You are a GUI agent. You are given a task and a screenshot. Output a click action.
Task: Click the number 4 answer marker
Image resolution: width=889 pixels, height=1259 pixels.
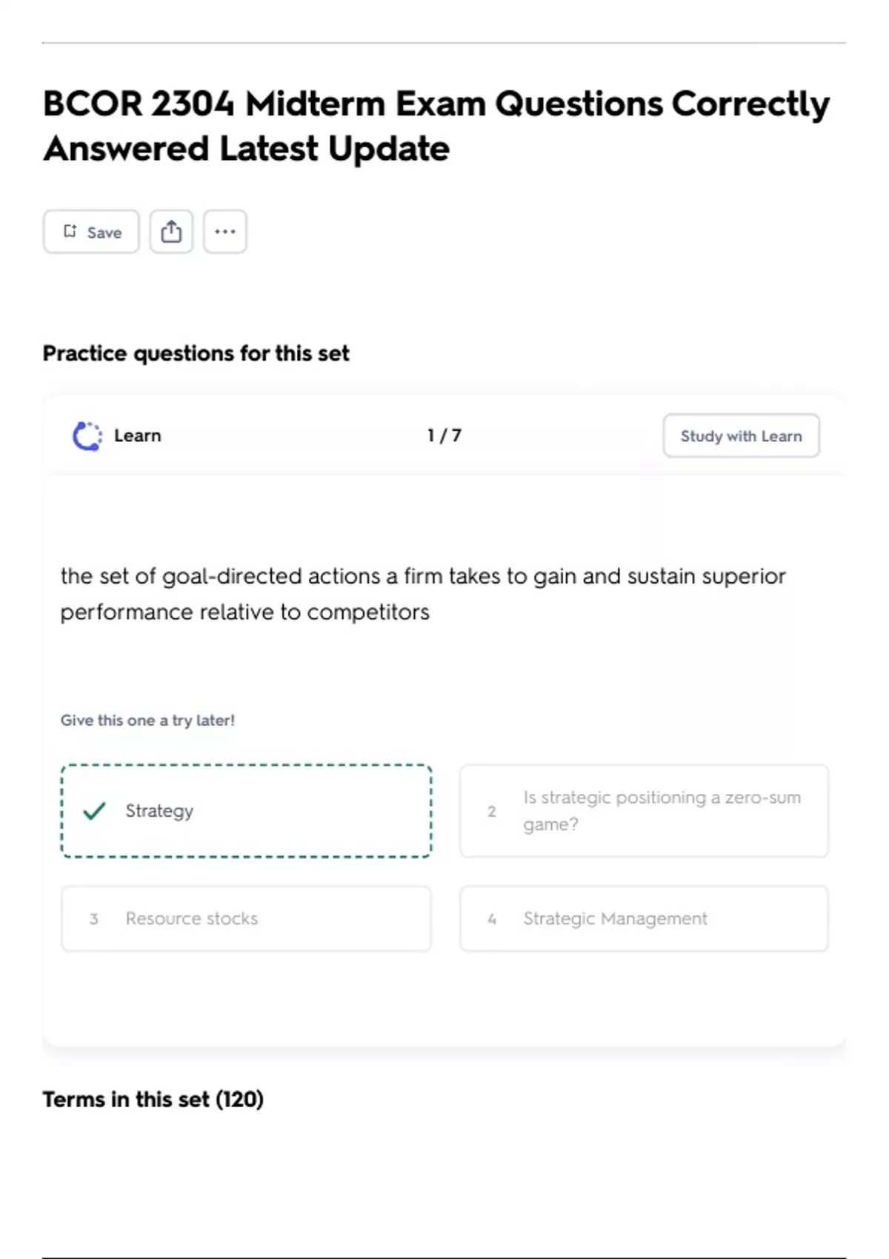pos(492,919)
